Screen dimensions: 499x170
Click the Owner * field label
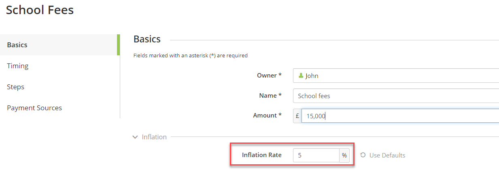pos(269,76)
